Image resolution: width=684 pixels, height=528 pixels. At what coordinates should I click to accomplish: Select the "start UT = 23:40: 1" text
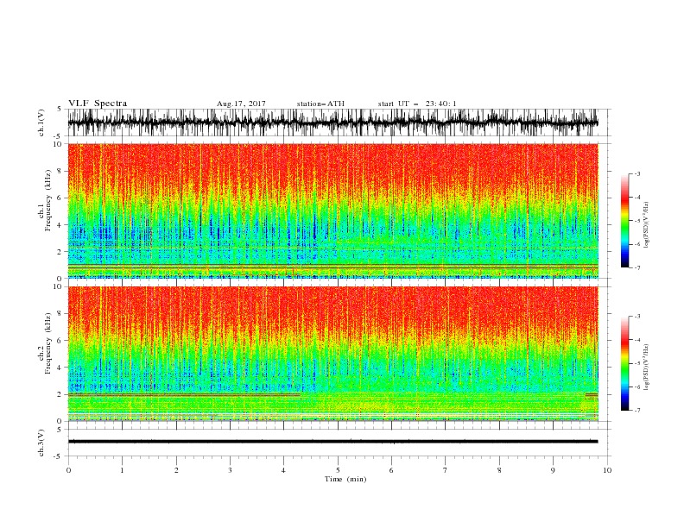click(417, 104)
